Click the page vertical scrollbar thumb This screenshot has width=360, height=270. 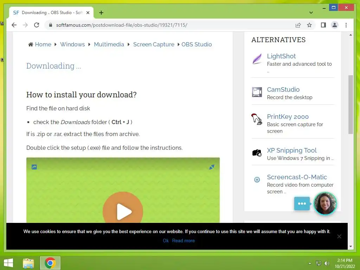351,104
